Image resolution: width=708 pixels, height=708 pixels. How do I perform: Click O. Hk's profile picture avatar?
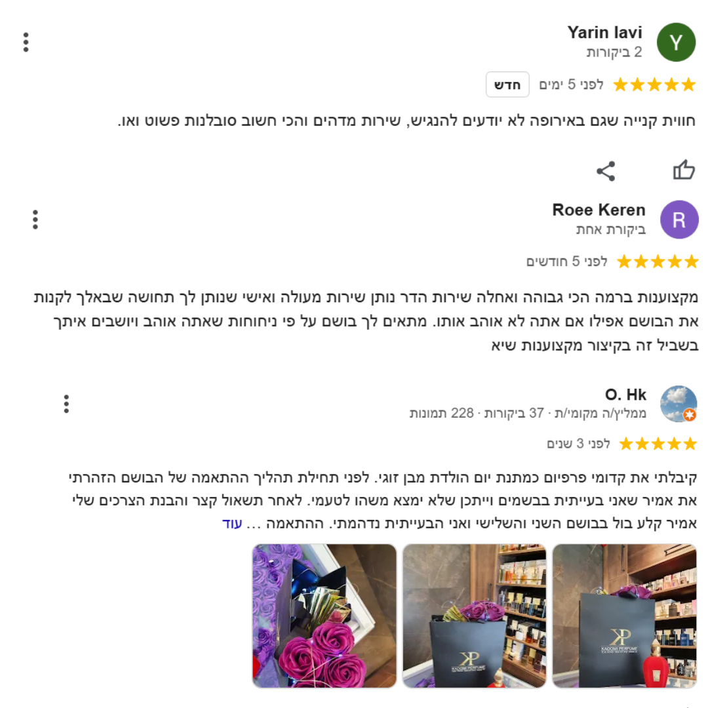[678, 404]
